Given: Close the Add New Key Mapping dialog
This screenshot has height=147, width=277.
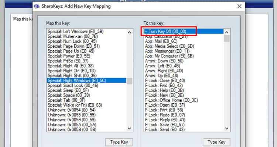Looking at the screenshot, I should pyautogui.click(x=239, y=6).
